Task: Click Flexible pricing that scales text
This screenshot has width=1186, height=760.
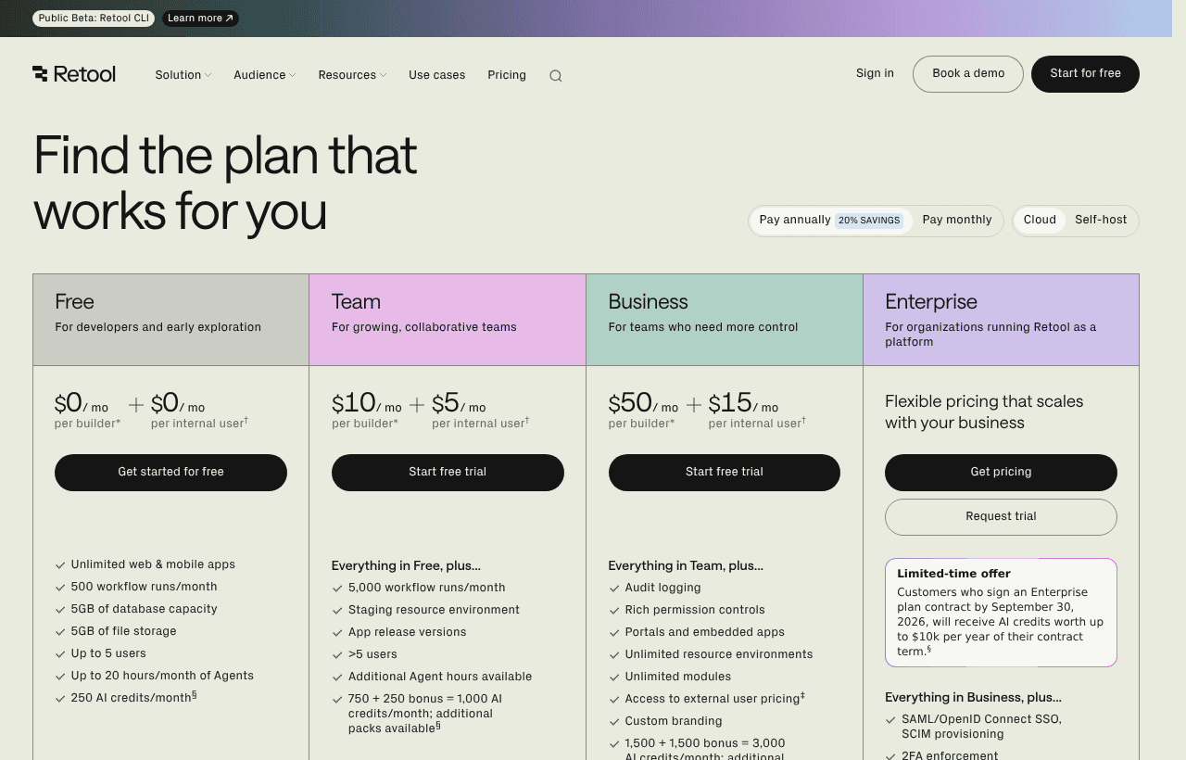Action: 984,412
